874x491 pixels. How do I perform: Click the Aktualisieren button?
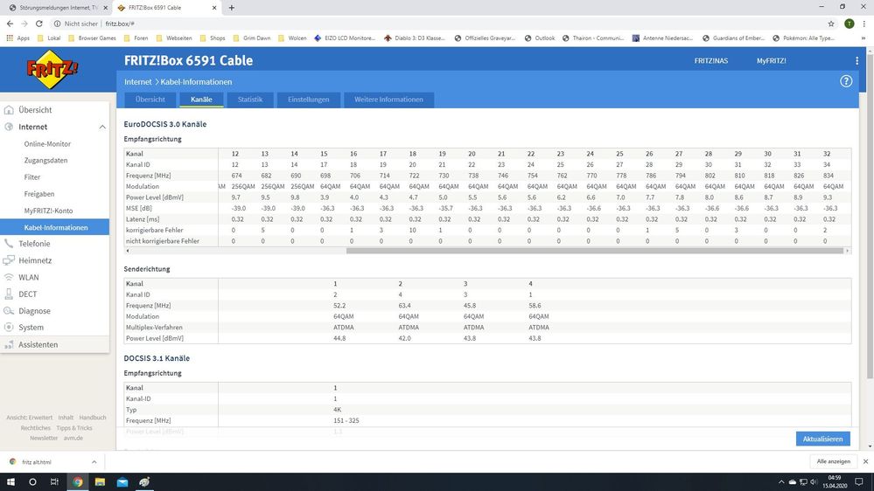click(822, 439)
